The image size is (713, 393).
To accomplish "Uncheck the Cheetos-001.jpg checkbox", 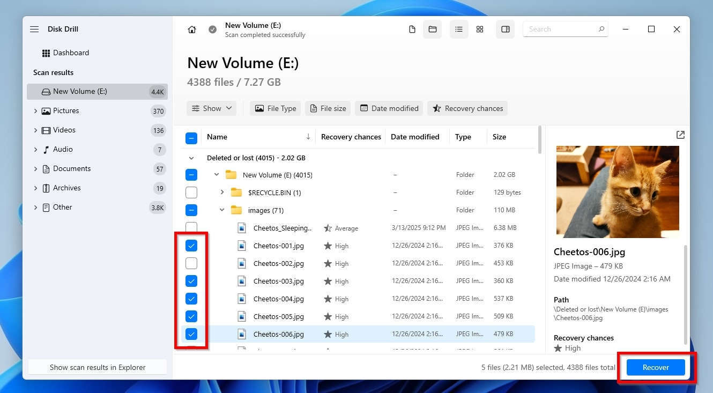I will pyautogui.click(x=191, y=246).
